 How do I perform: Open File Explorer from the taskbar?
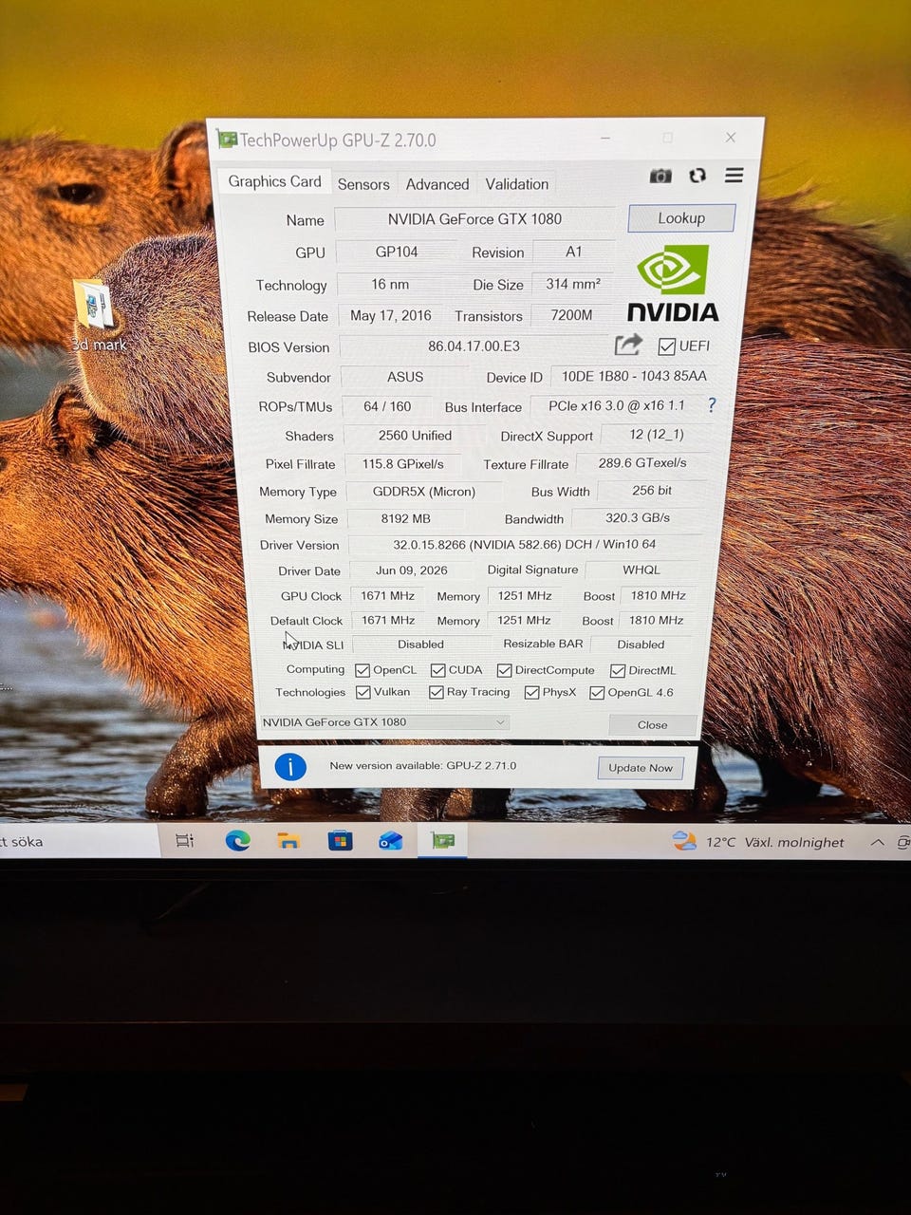(288, 840)
